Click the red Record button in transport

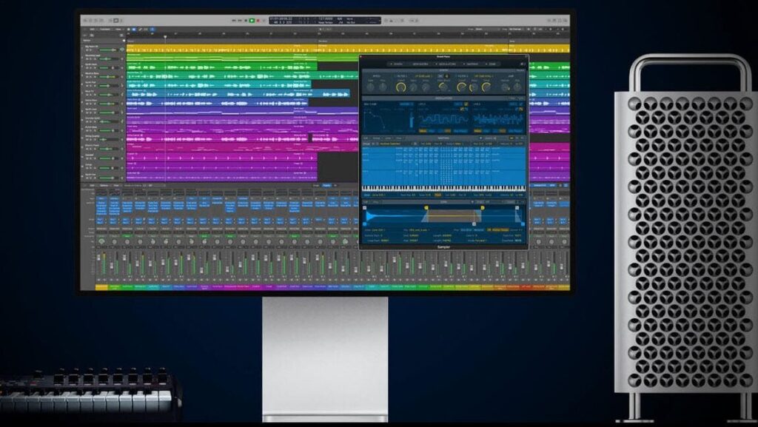[258, 20]
